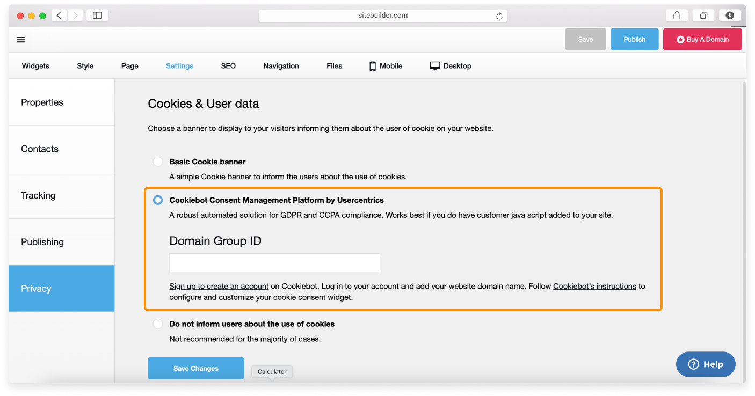Open the hamburger menu icon
This screenshot has height=396, width=755.
click(x=21, y=40)
